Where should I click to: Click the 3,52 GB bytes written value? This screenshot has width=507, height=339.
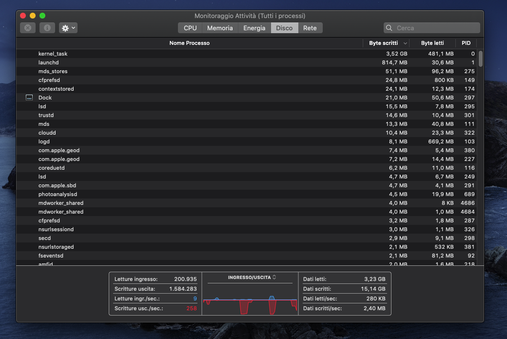coord(396,54)
